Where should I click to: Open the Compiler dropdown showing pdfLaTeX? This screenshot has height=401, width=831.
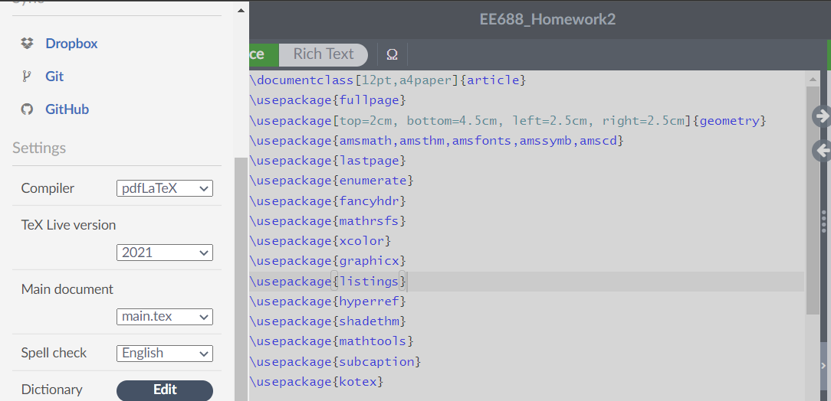point(165,188)
